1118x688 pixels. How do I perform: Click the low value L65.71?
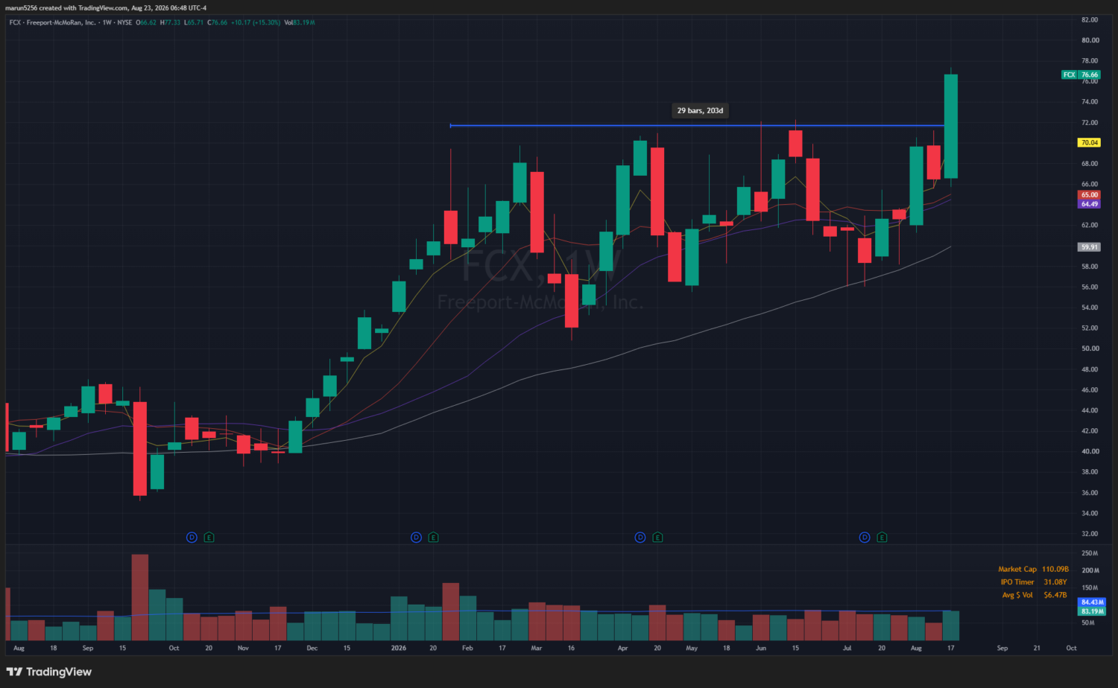click(x=194, y=22)
